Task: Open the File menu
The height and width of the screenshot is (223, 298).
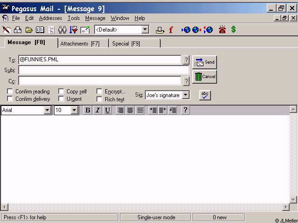Action: coord(16,18)
